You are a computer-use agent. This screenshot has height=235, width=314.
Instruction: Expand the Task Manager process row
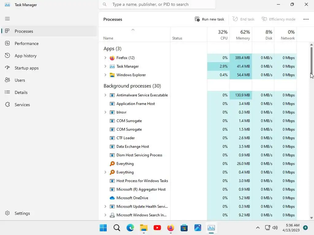coord(105,66)
